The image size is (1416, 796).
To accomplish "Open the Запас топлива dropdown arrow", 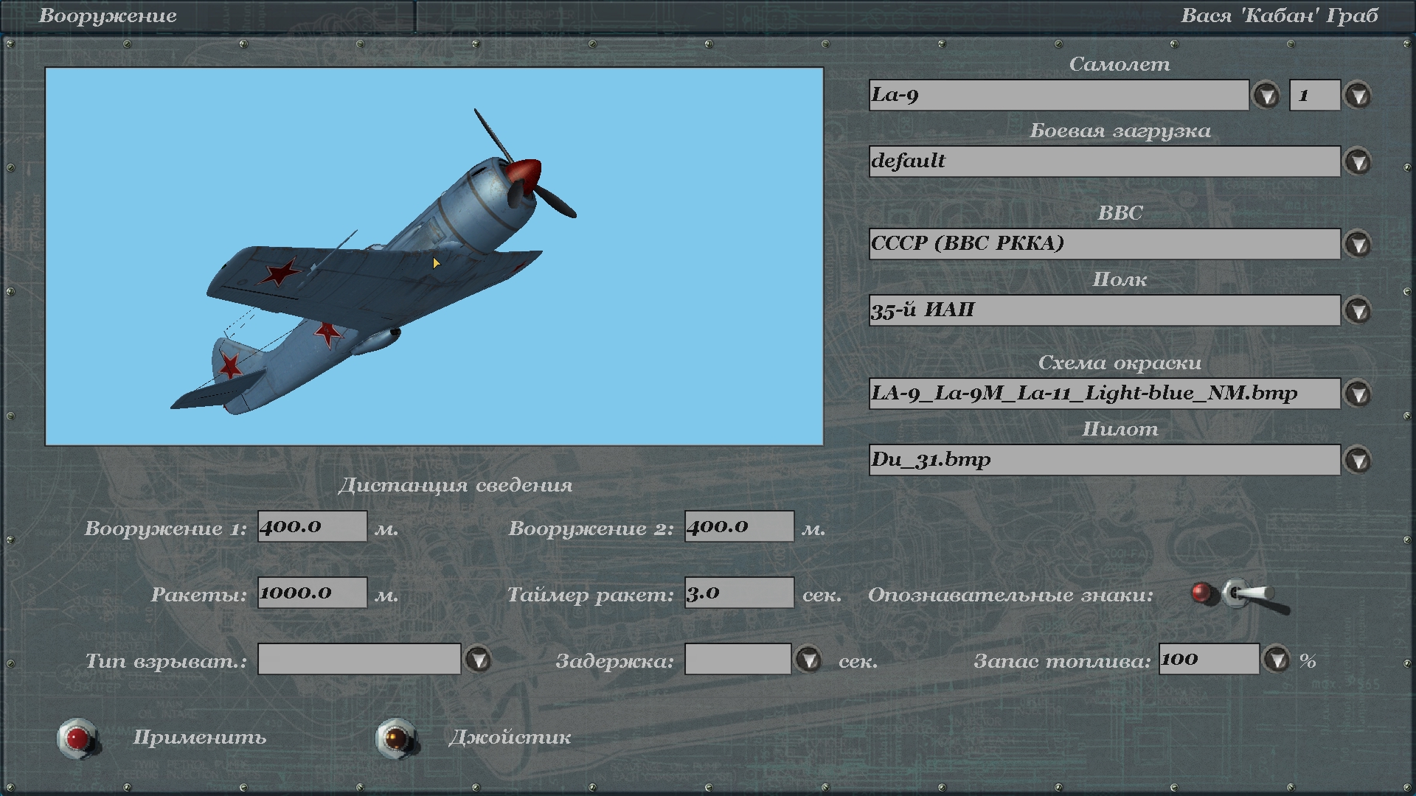I will coord(1277,660).
